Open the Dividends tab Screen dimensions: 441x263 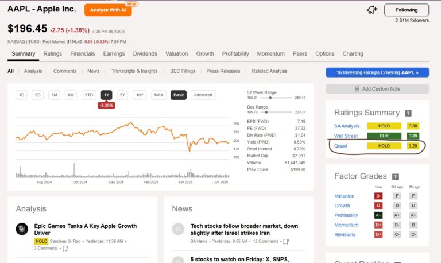click(145, 54)
